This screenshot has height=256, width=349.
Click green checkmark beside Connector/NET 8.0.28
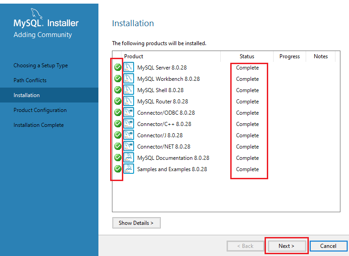point(118,147)
